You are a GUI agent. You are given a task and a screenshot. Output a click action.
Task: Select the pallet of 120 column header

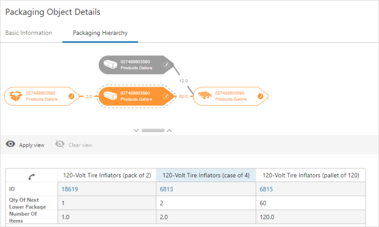point(310,175)
